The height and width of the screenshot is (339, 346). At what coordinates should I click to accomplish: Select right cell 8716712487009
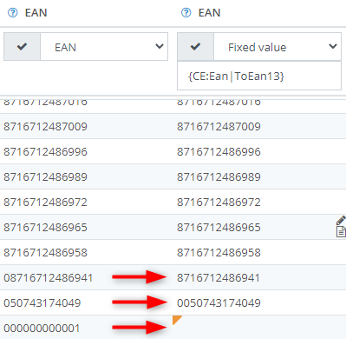click(x=219, y=127)
